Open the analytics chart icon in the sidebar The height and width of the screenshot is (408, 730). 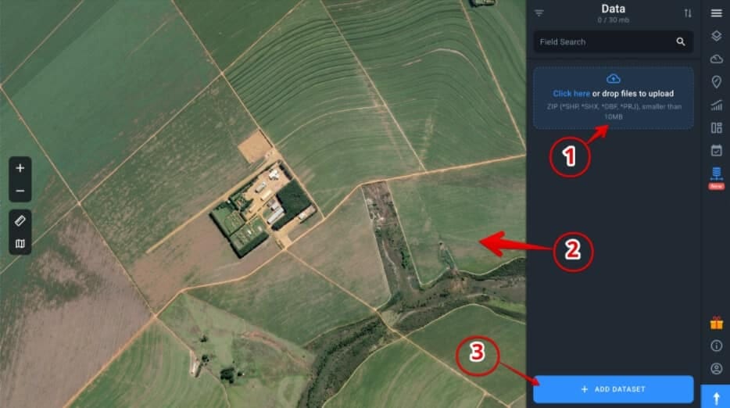[717, 106]
